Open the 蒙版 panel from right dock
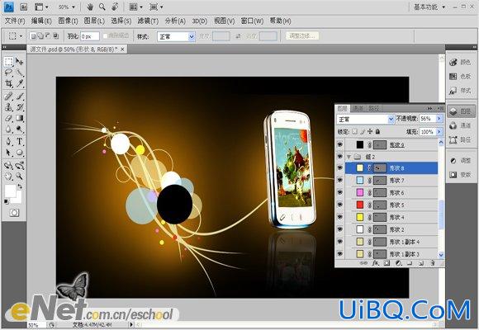 click(461, 175)
